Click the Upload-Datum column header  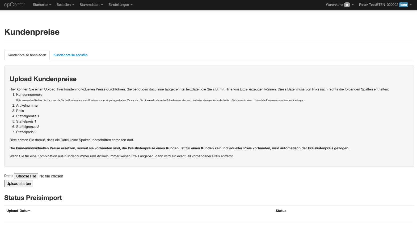click(18, 211)
